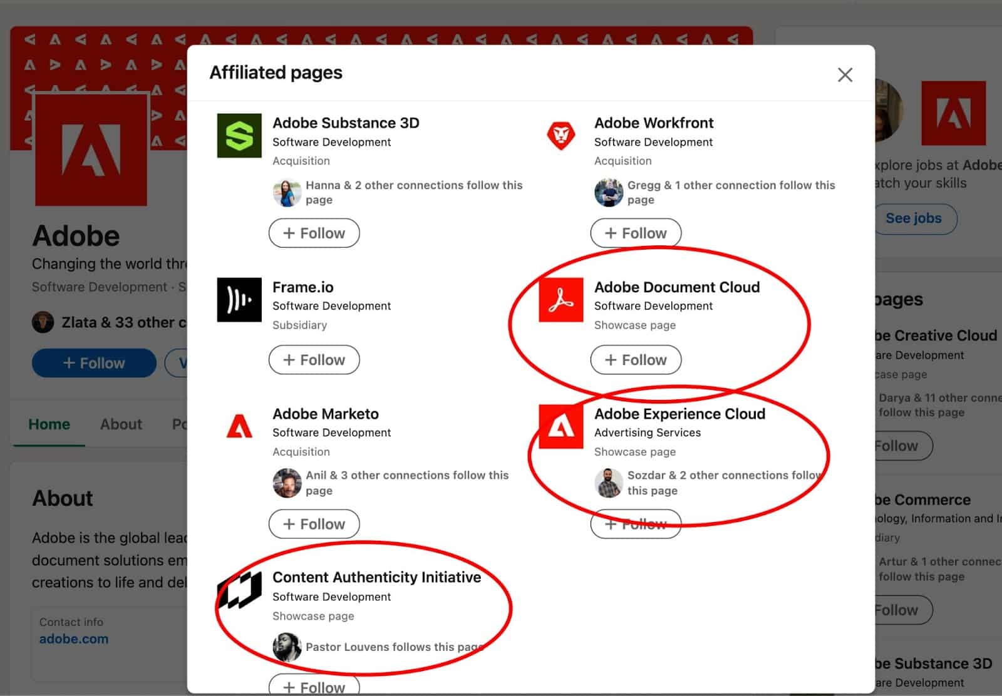Viewport: 1002px width, 696px height.
Task: Open the adobe.com website link
Action: pyautogui.click(x=73, y=638)
